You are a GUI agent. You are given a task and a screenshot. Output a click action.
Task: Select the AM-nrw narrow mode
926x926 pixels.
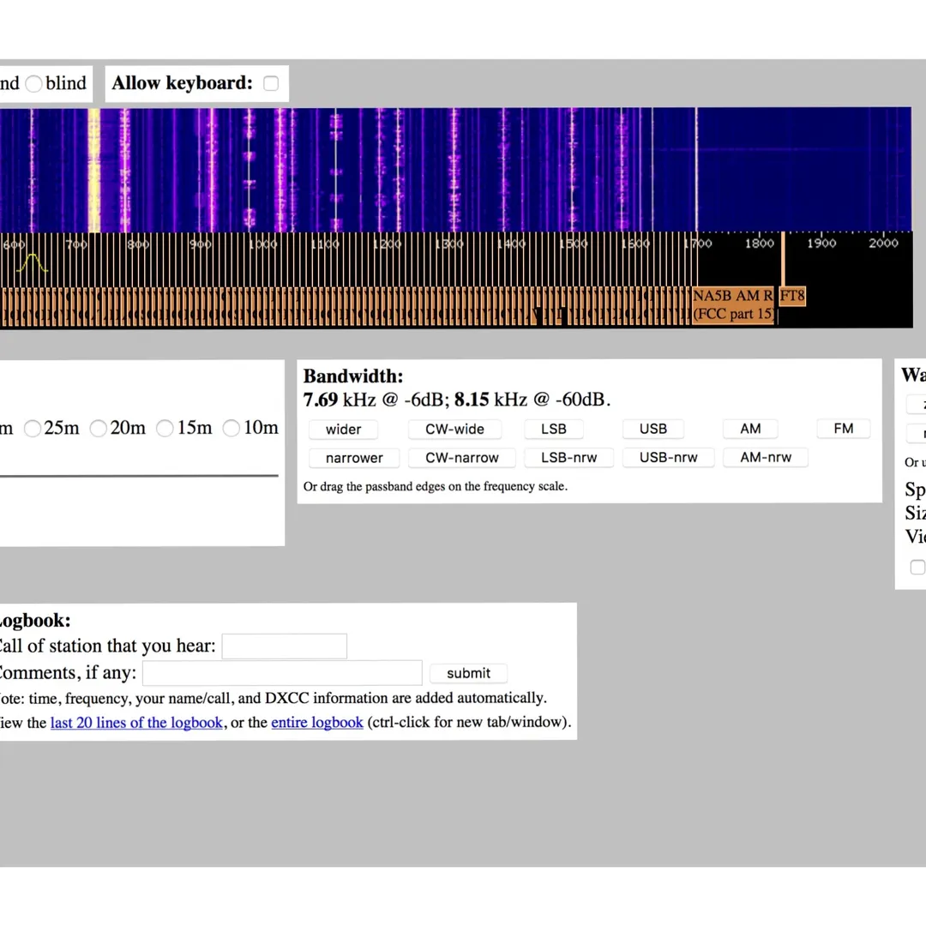766,458
